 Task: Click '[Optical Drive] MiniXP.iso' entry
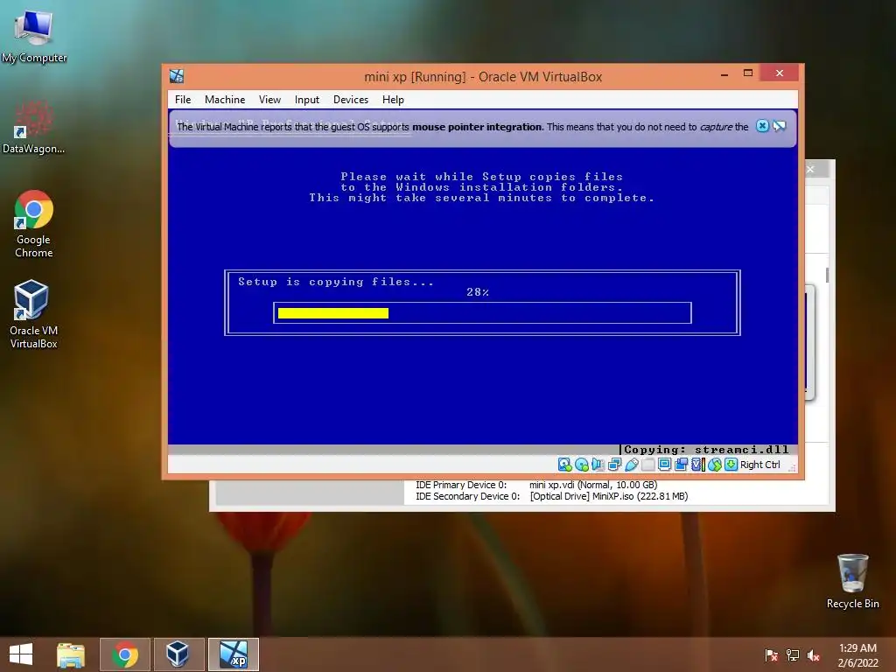click(609, 497)
